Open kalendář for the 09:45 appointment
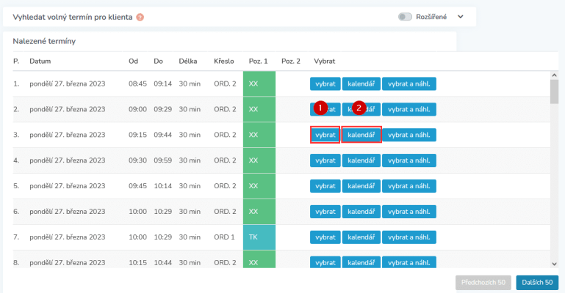The width and height of the screenshot is (565, 293). (361, 186)
